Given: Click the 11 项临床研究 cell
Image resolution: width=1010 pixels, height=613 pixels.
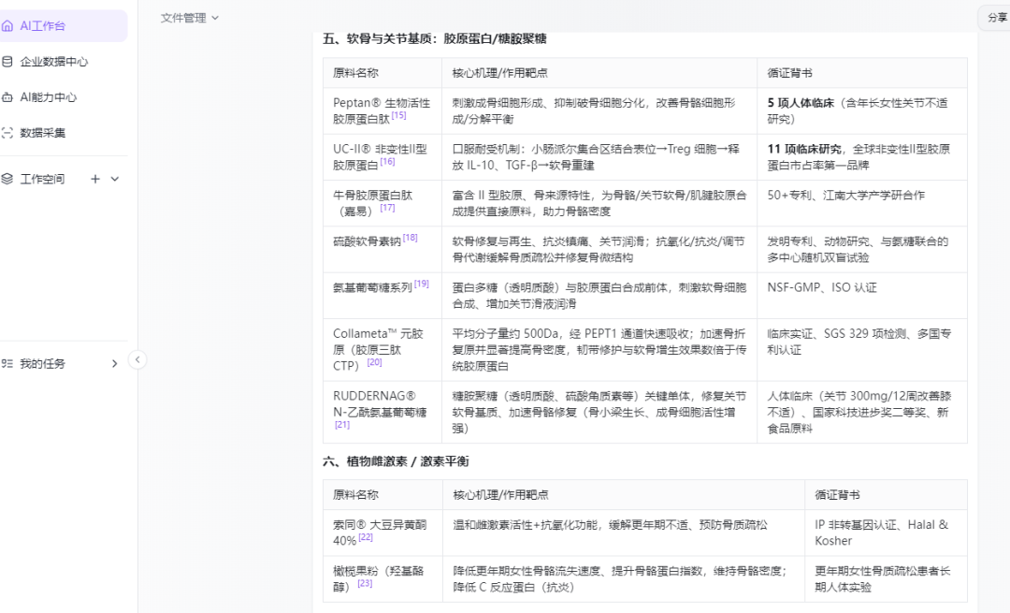Looking at the screenshot, I should pyautogui.click(x=862, y=157).
